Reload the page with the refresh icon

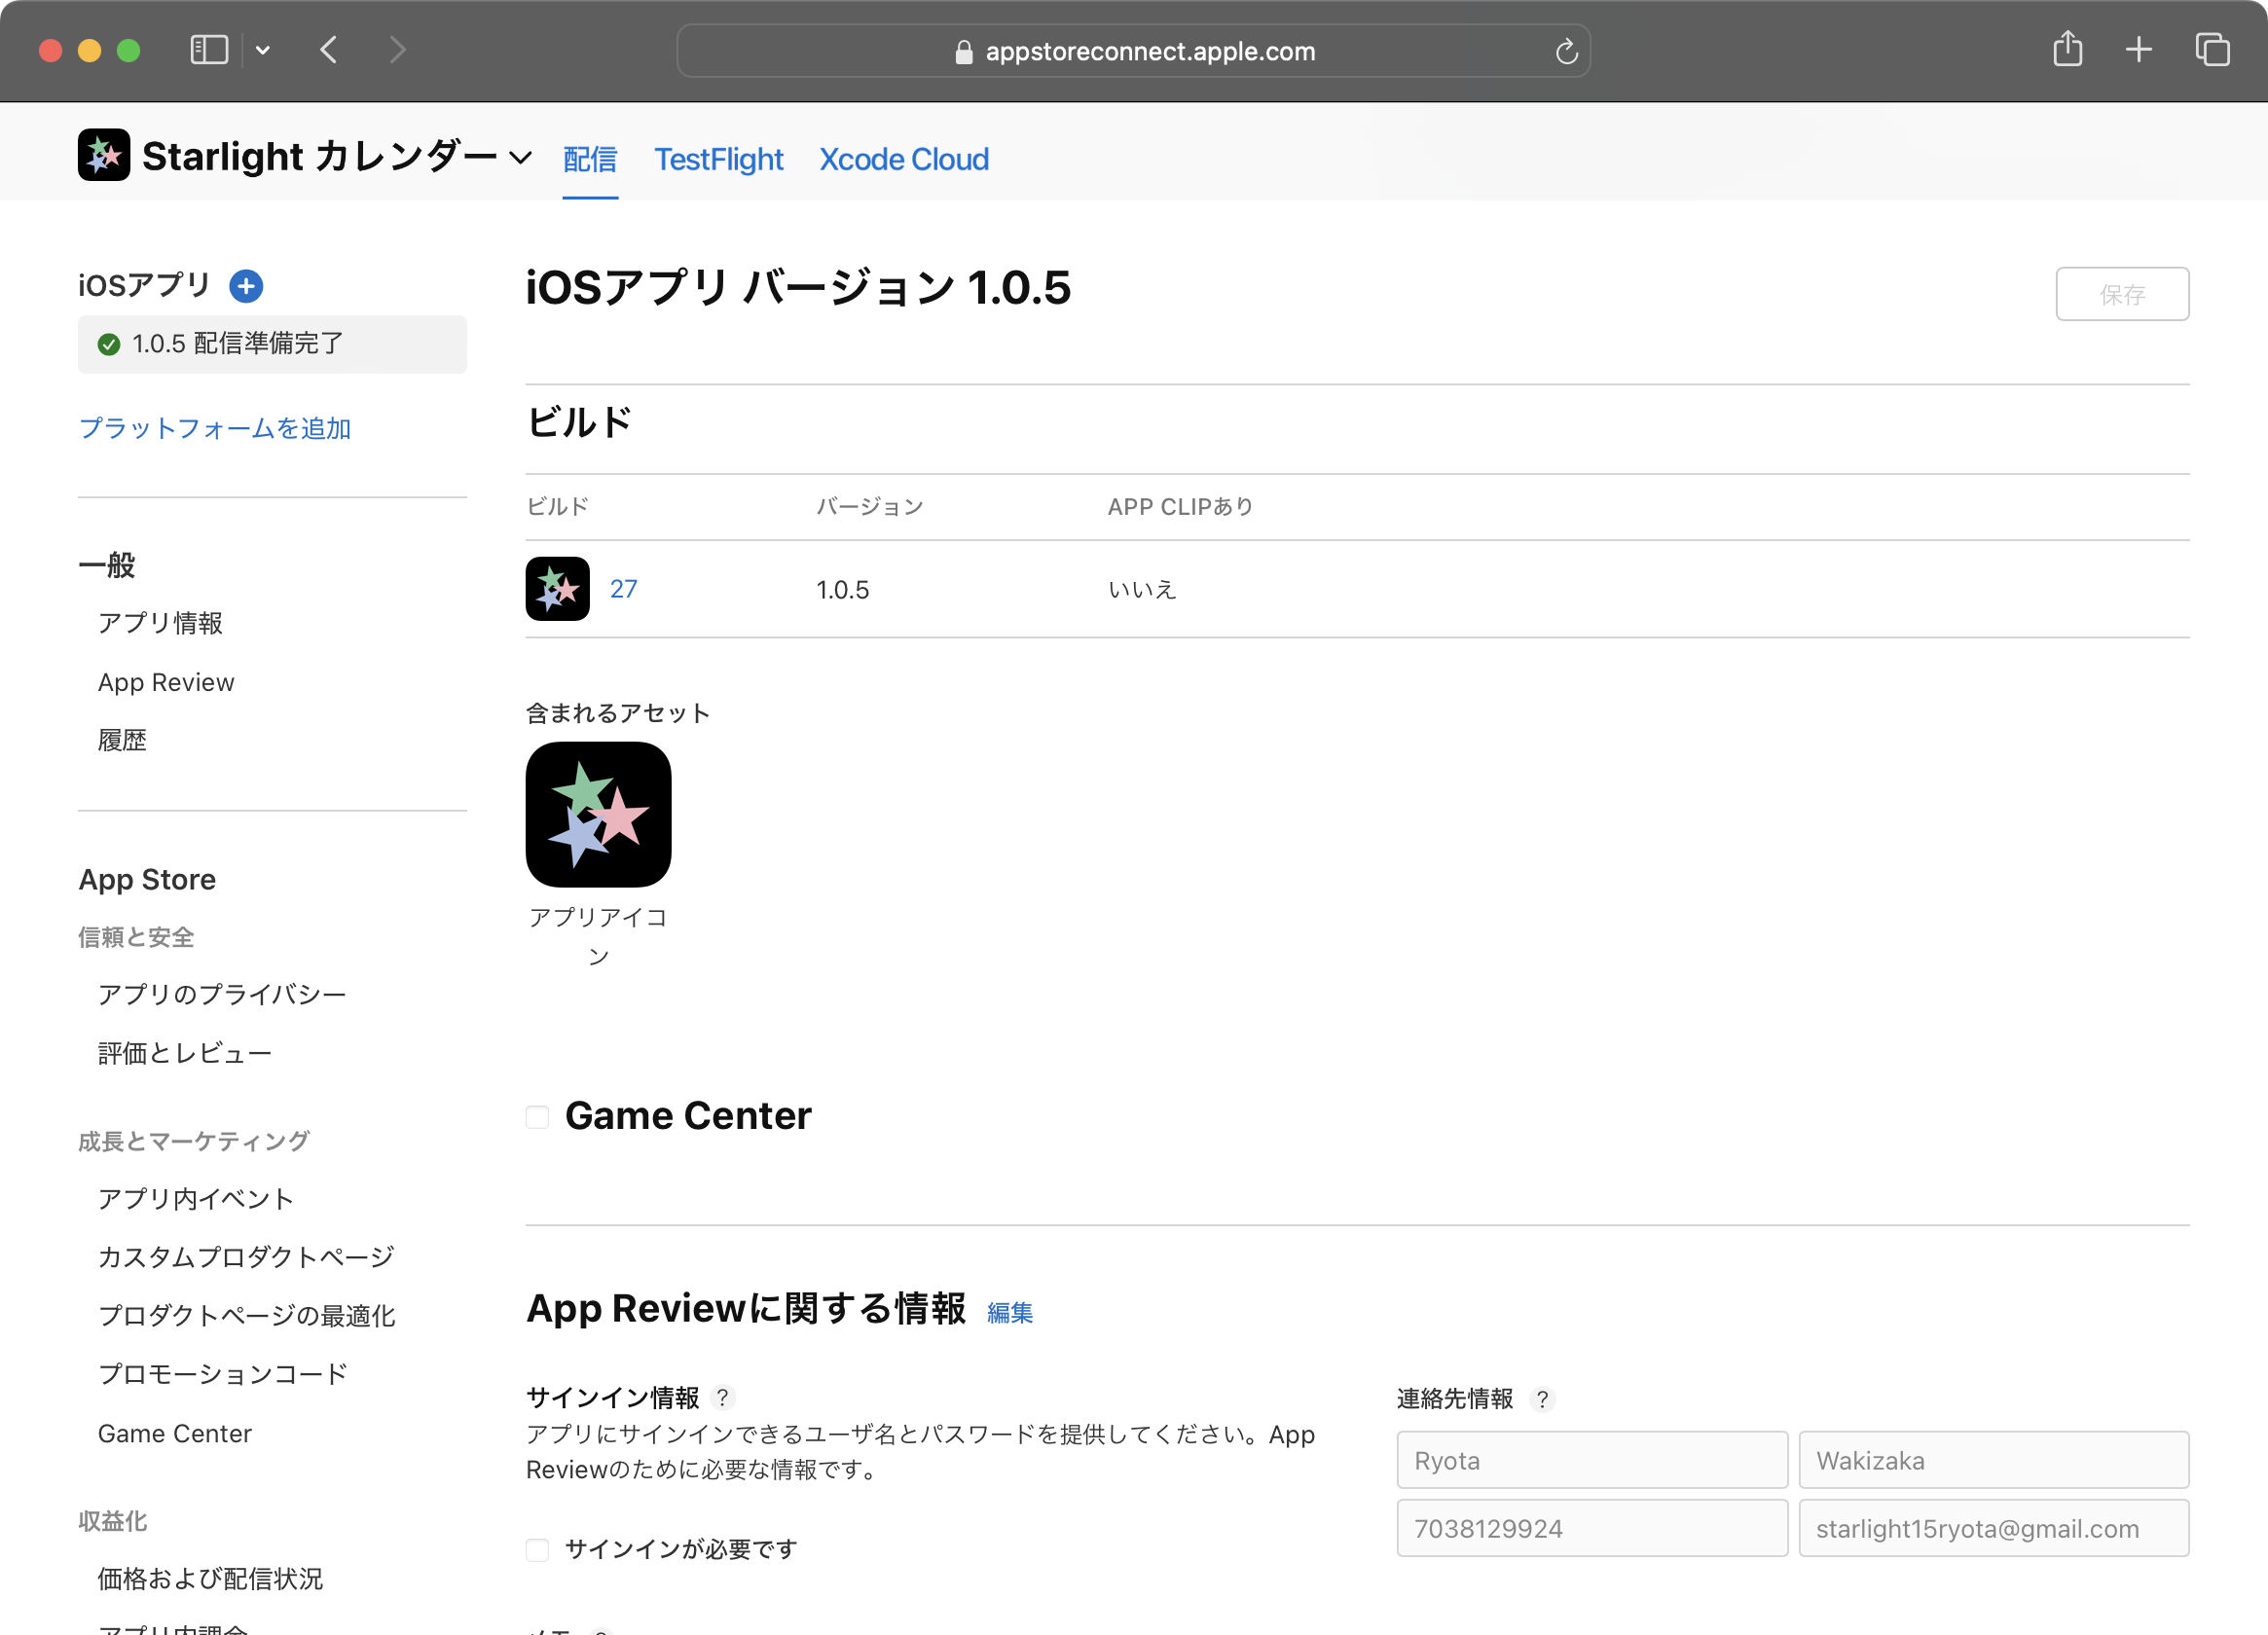1566,51
